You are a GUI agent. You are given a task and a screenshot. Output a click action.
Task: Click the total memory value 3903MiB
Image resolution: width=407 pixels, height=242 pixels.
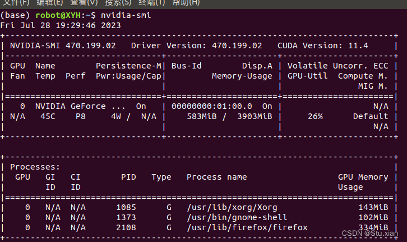(x=255, y=116)
